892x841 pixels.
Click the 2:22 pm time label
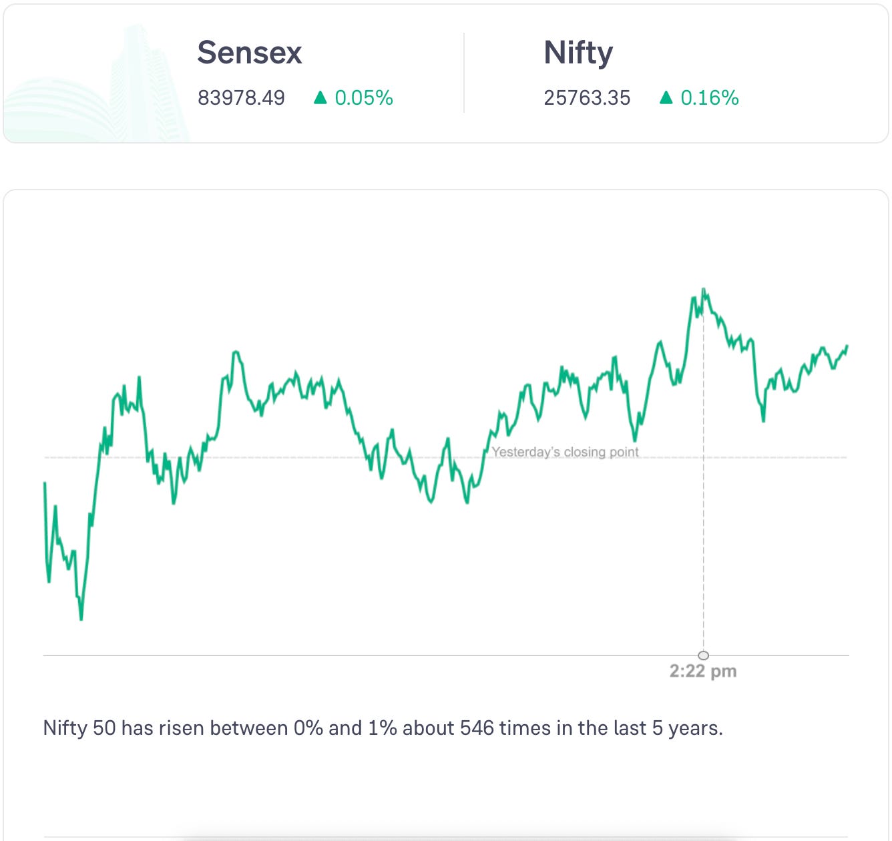tap(703, 671)
